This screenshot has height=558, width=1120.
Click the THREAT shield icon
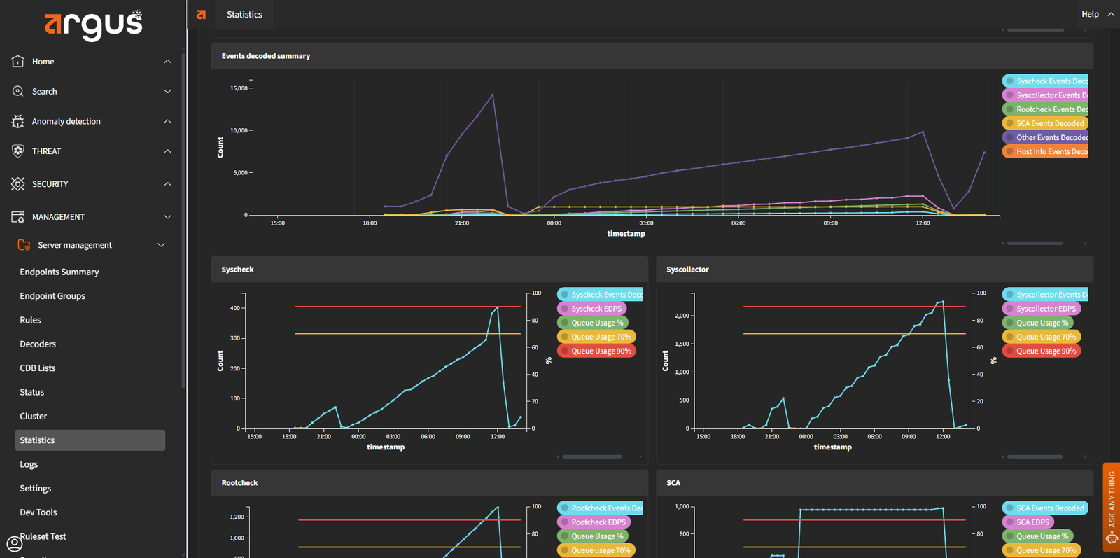pyautogui.click(x=18, y=151)
